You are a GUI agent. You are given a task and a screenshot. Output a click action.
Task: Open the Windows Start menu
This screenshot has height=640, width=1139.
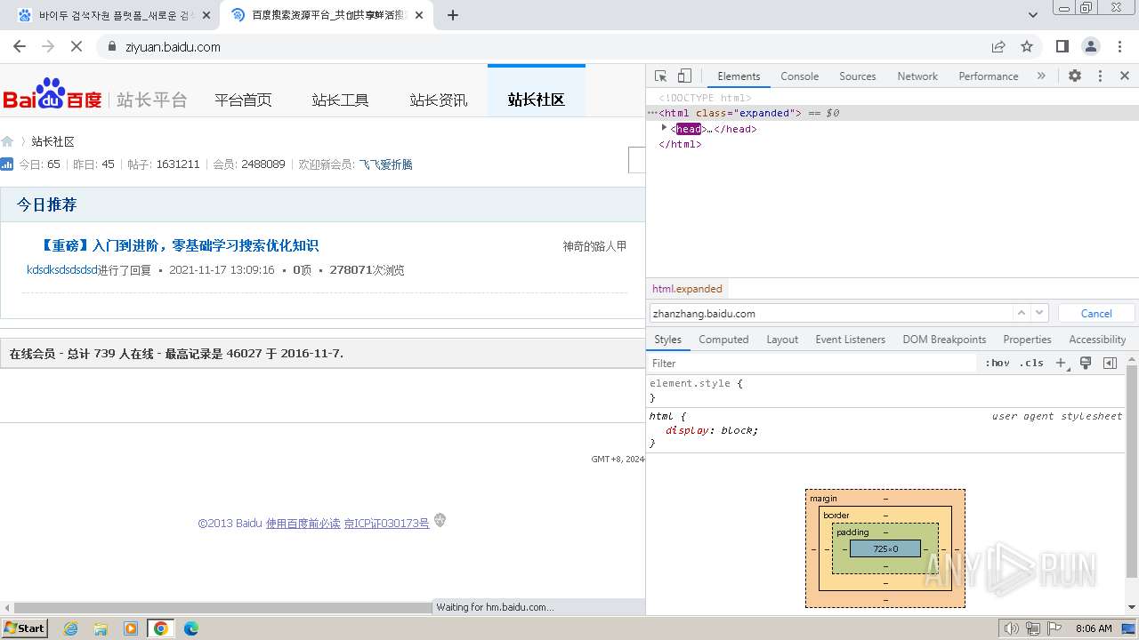click(24, 628)
